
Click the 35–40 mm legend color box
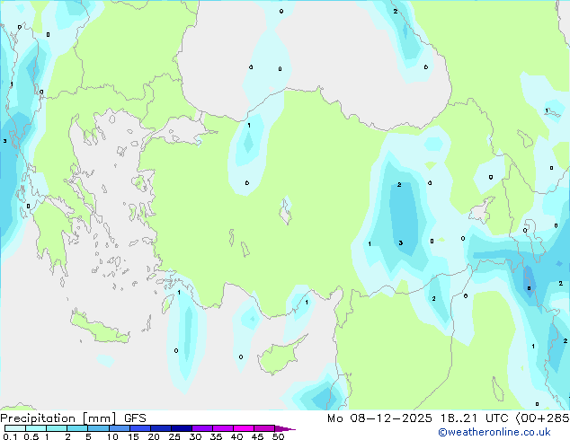click(x=223, y=428)
